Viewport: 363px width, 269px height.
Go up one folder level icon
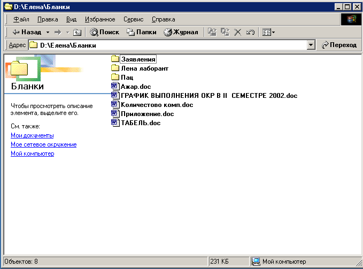click(x=77, y=32)
